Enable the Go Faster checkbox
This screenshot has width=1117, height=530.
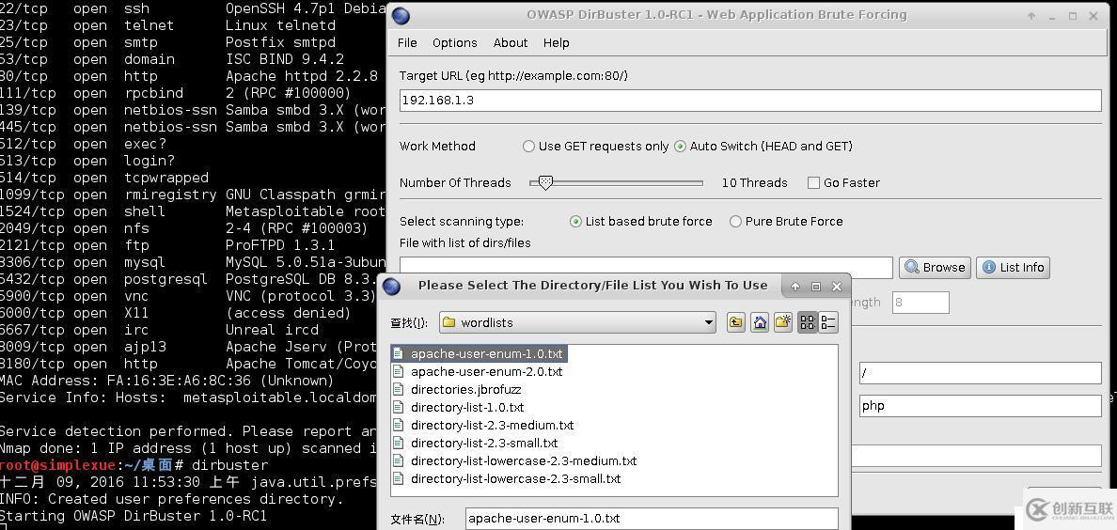[843, 183]
